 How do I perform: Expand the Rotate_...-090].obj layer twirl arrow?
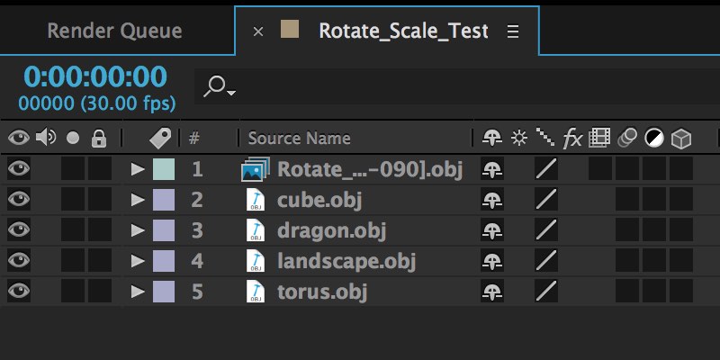[x=138, y=168]
